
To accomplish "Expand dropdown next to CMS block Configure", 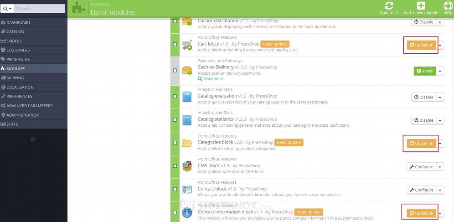I will pos(440,167).
